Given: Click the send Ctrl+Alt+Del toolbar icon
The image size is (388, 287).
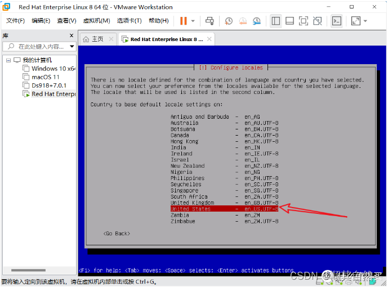Looking at the screenshot, I should pyautogui.click(x=209, y=21).
